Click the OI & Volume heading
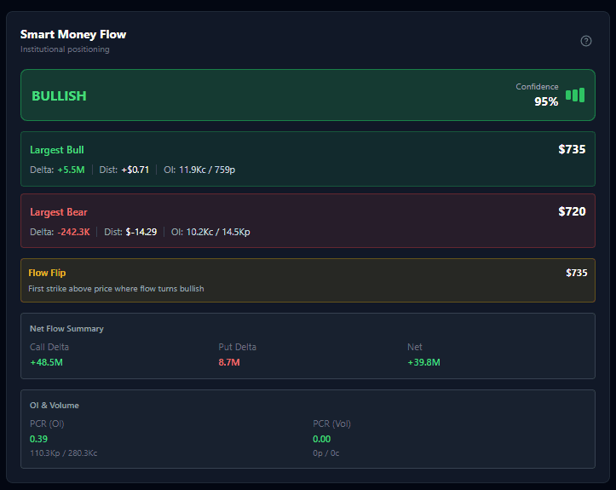 (55, 405)
